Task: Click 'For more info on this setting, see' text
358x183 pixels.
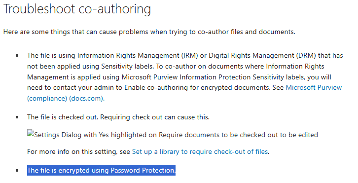Action: (78, 152)
